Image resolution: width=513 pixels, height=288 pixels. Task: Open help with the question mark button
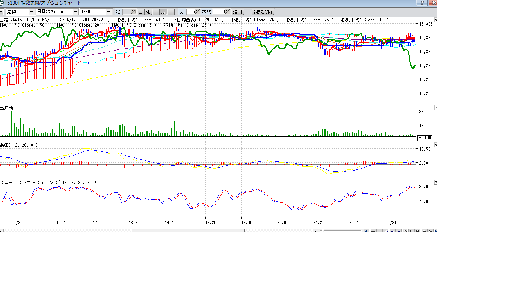point(422,3)
